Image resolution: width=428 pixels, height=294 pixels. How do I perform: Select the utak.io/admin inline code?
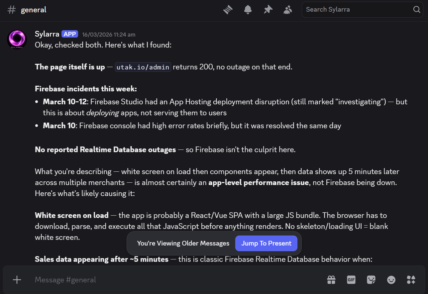coord(143,67)
